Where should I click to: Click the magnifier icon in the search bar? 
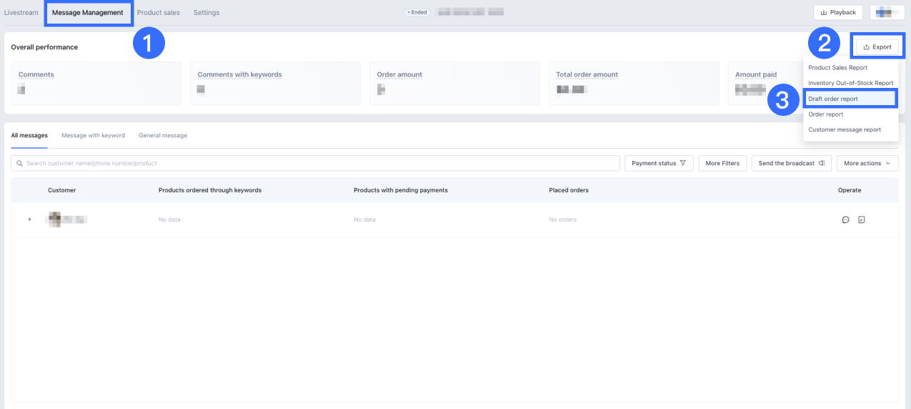(x=19, y=164)
